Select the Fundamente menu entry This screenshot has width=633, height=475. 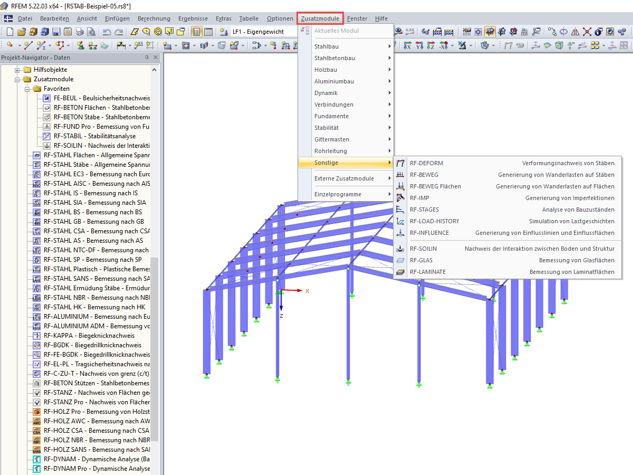(346, 116)
